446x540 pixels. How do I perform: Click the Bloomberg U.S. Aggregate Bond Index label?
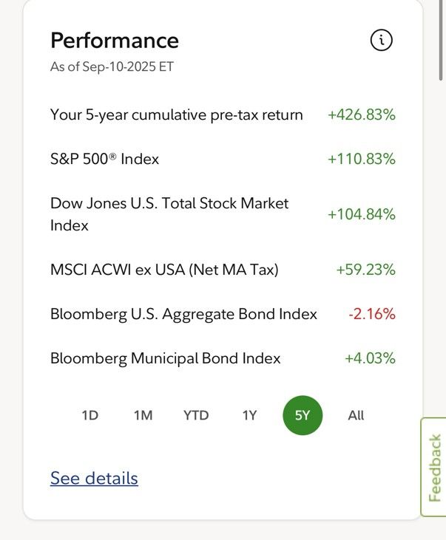pyautogui.click(x=183, y=315)
